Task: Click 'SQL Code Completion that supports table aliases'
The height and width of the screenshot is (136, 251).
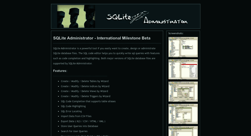Action: 88,101
